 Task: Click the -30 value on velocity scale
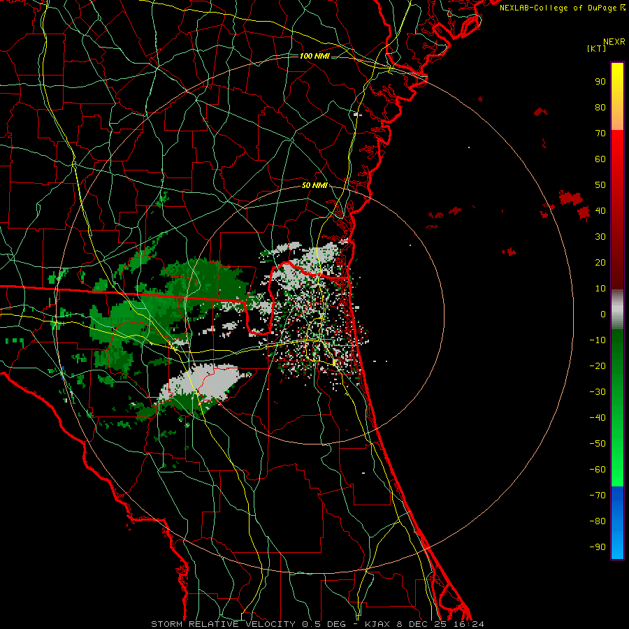[598, 392]
